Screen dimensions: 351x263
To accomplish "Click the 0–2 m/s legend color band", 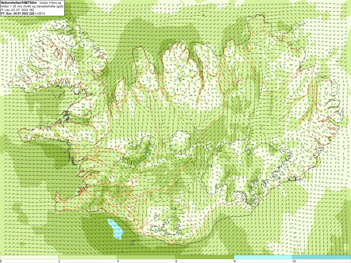I will tap(29, 257).
